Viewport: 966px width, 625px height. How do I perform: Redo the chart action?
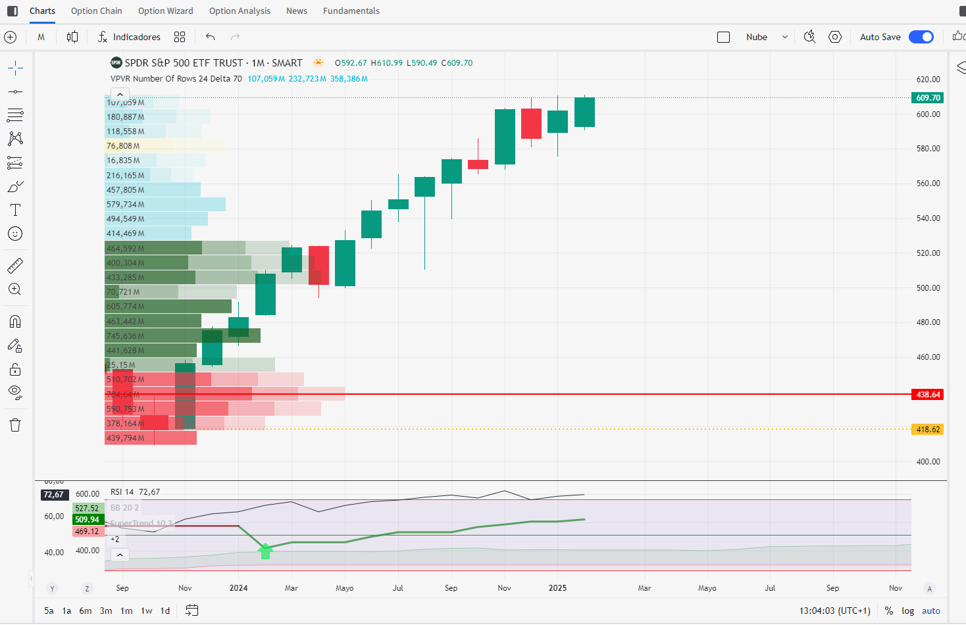tap(236, 37)
